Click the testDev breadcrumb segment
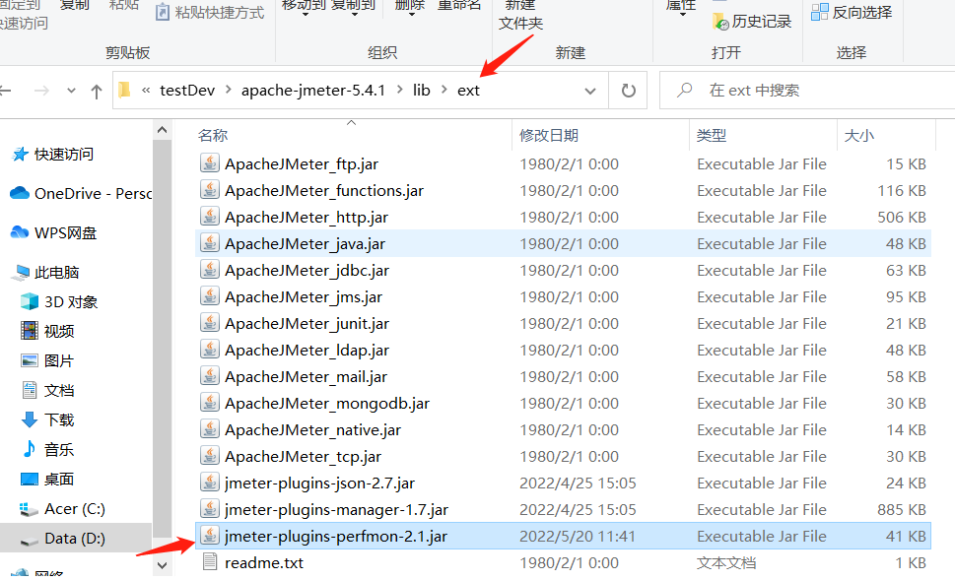The width and height of the screenshot is (955, 580). tap(187, 90)
